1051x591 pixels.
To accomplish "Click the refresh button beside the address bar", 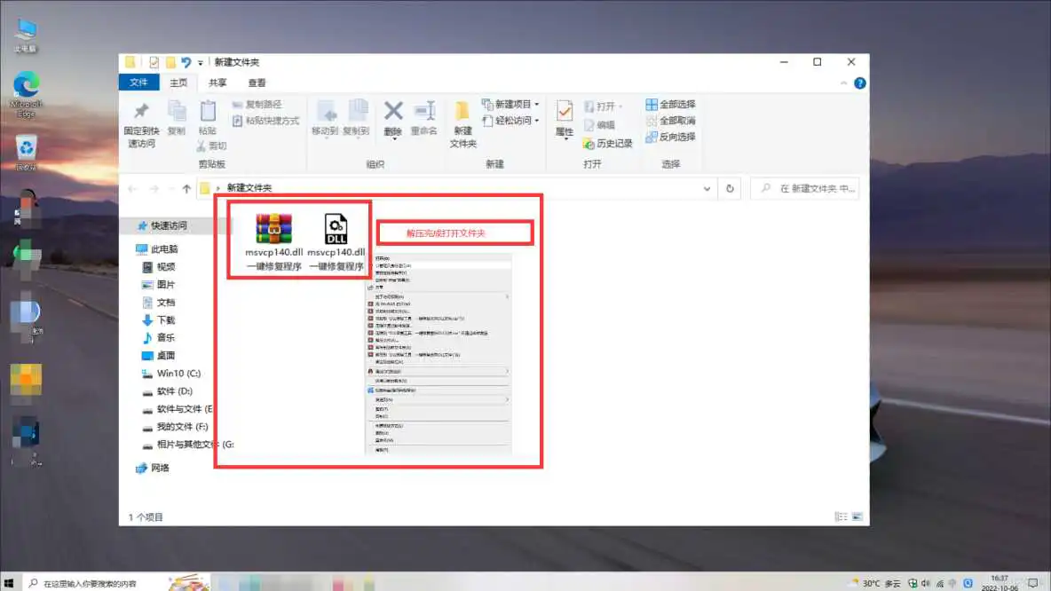I will pyautogui.click(x=730, y=188).
